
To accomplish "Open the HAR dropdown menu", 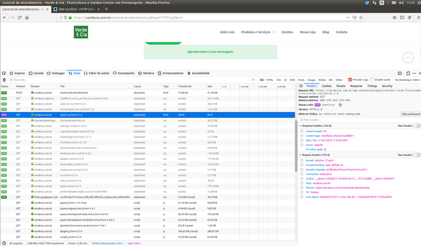I will click(x=416, y=80).
